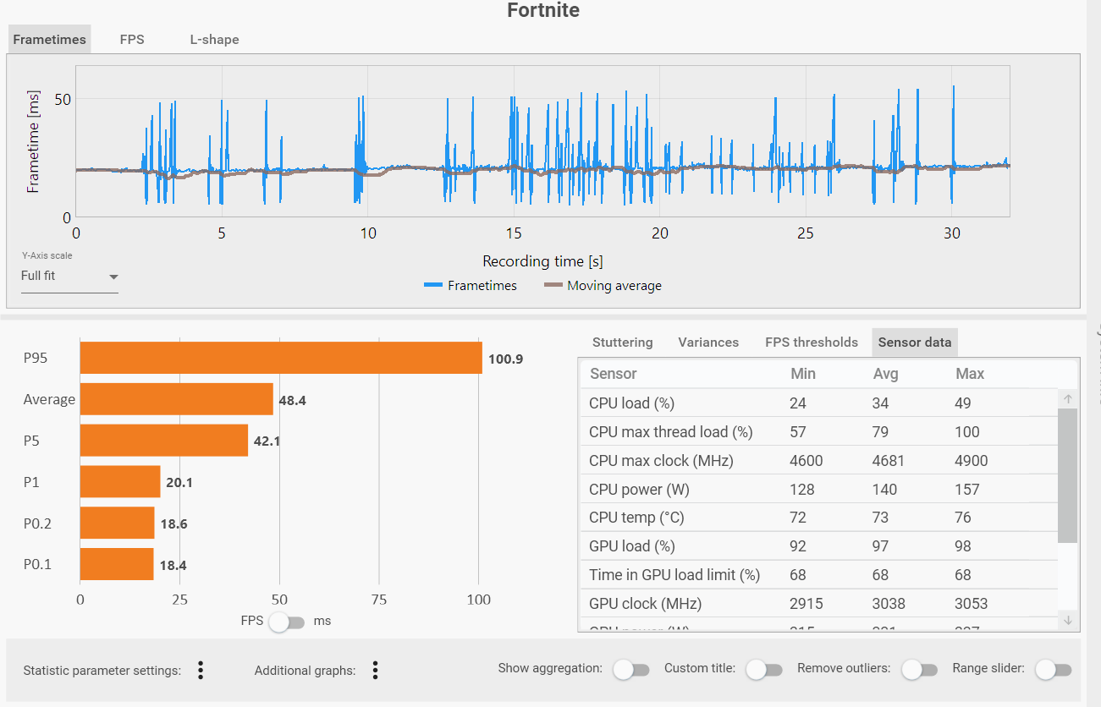Click scrollbar up arrow in sensor table
Viewport: 1101px width, 707px height.
[x=1068, y=399]
